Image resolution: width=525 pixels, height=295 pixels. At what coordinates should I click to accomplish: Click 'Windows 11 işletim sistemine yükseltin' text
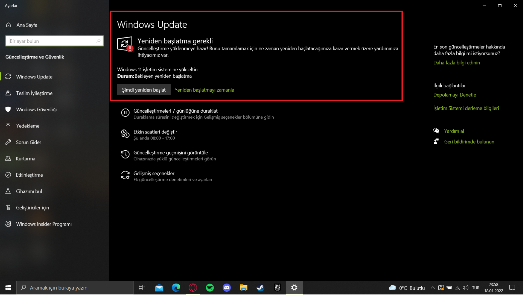click(158, 70)
